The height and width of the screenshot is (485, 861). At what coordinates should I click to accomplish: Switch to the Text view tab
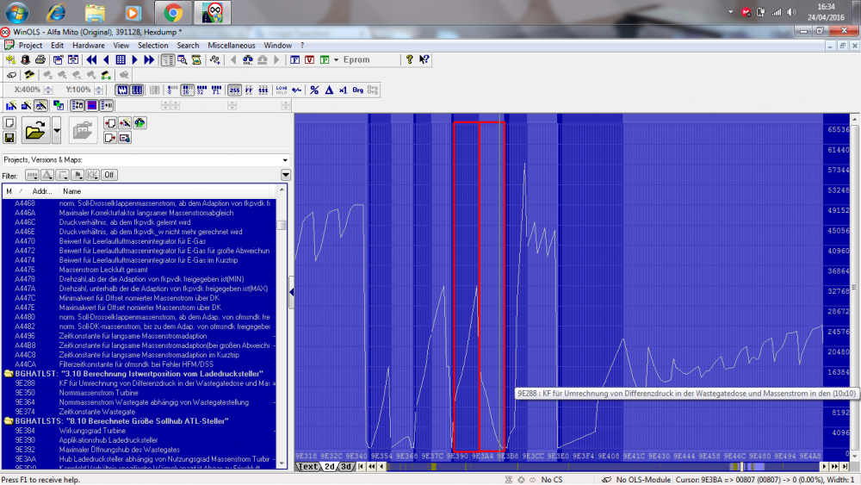click(307, 467)
